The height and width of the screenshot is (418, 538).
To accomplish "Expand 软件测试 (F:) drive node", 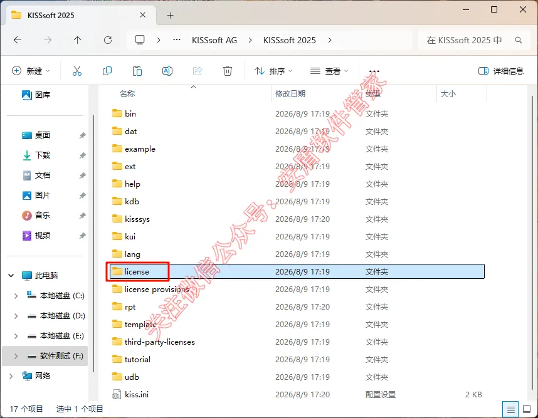I will (16, 356).
